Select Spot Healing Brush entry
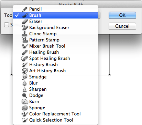142x125 pixels. point(55,59)
